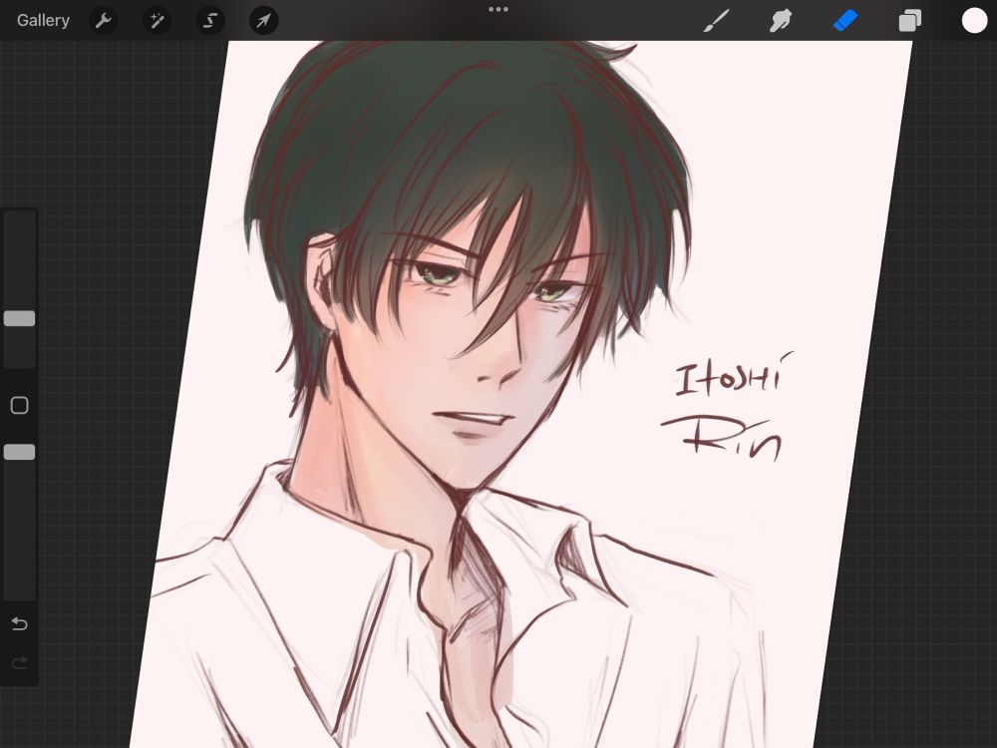The width and height of the screenshot is (997, 748).
Task: Select the Smudge tool
Action: pos(781,21)
